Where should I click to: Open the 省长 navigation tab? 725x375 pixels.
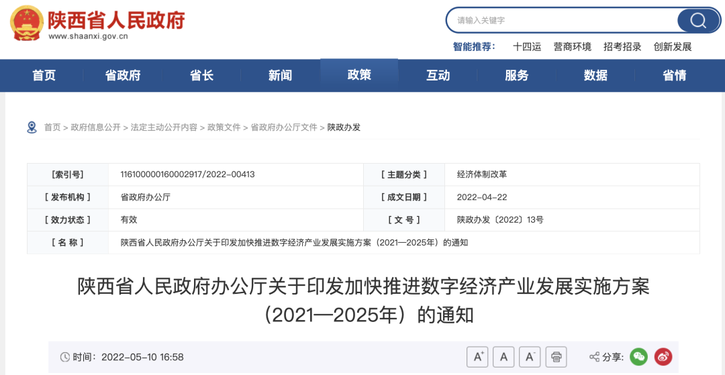[x=201, y=75]
